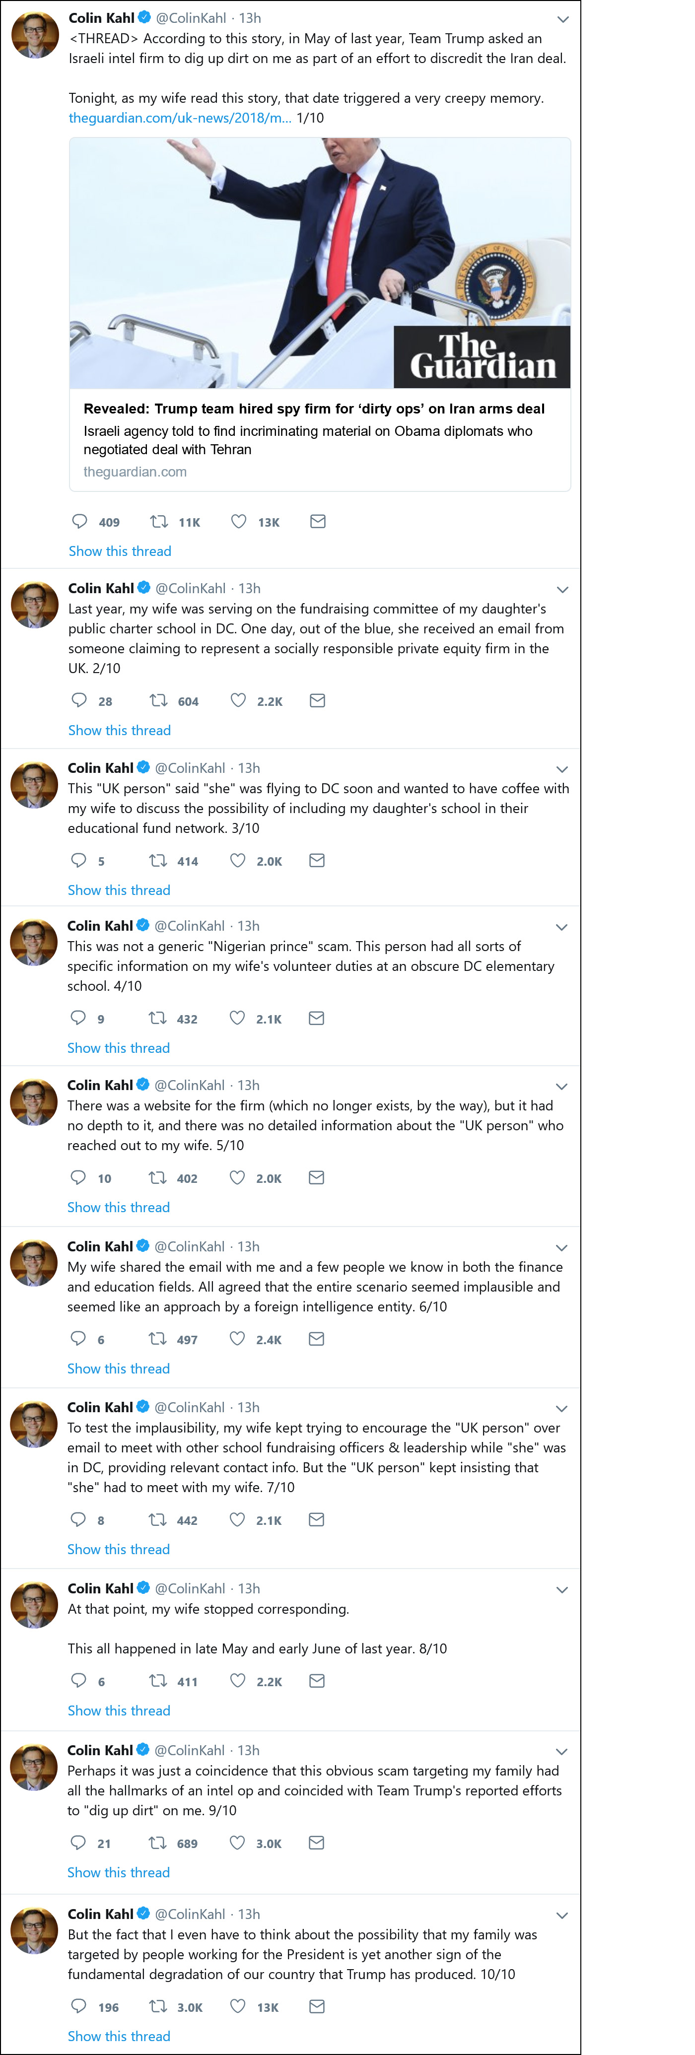Toggle retweet on the 10/10 tweet
This screenshot has height=2055, width=695.
pyautogui.click(x=158, y=2005)
